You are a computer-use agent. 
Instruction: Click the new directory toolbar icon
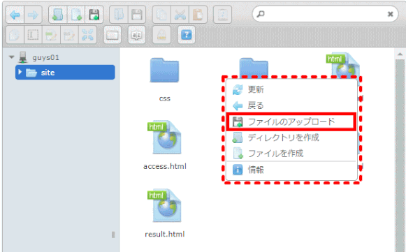[x=58, y=15]
